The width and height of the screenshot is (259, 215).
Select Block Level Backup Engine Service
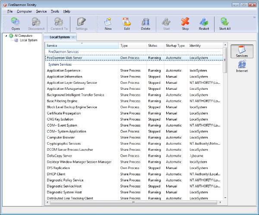pyautogui.click(x=134, y=107)
